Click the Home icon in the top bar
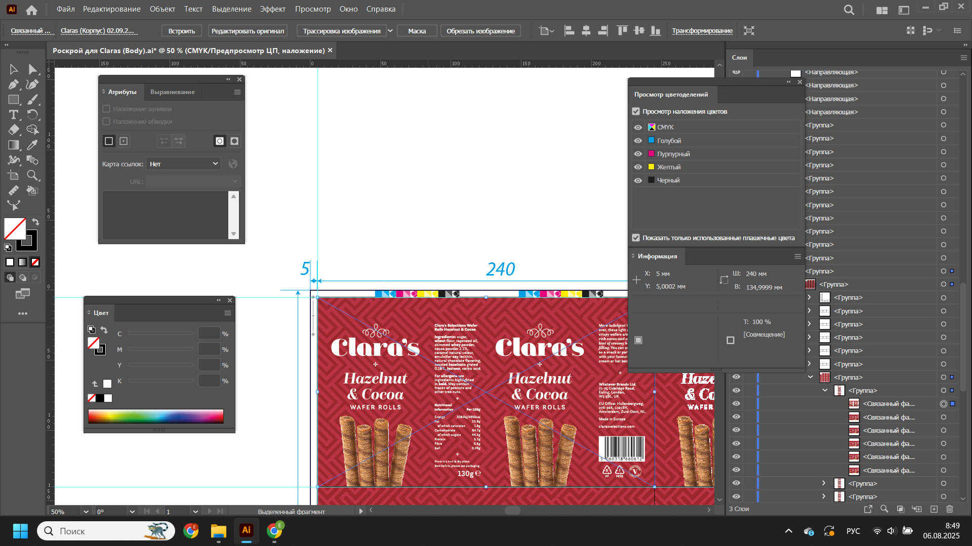Image resolution: width=972 pixels, height=546 pixels. [31, 10]
